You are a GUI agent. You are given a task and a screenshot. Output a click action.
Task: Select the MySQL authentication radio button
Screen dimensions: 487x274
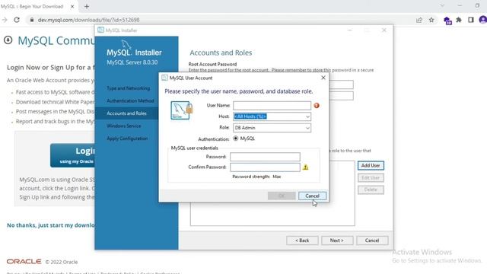tap(236, 139)
